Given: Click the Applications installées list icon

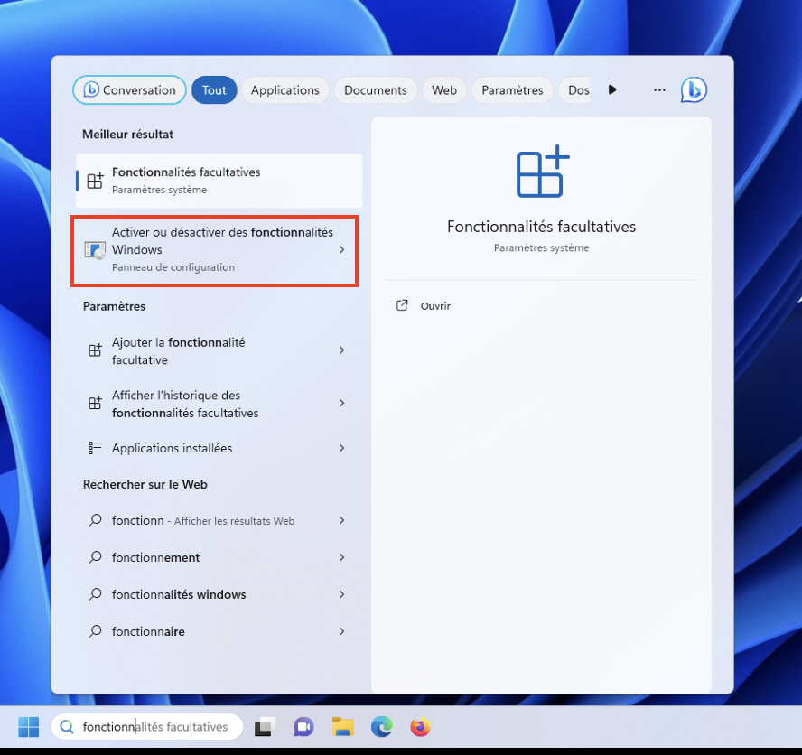Looking at the screenshot, I should coord(95,448).
